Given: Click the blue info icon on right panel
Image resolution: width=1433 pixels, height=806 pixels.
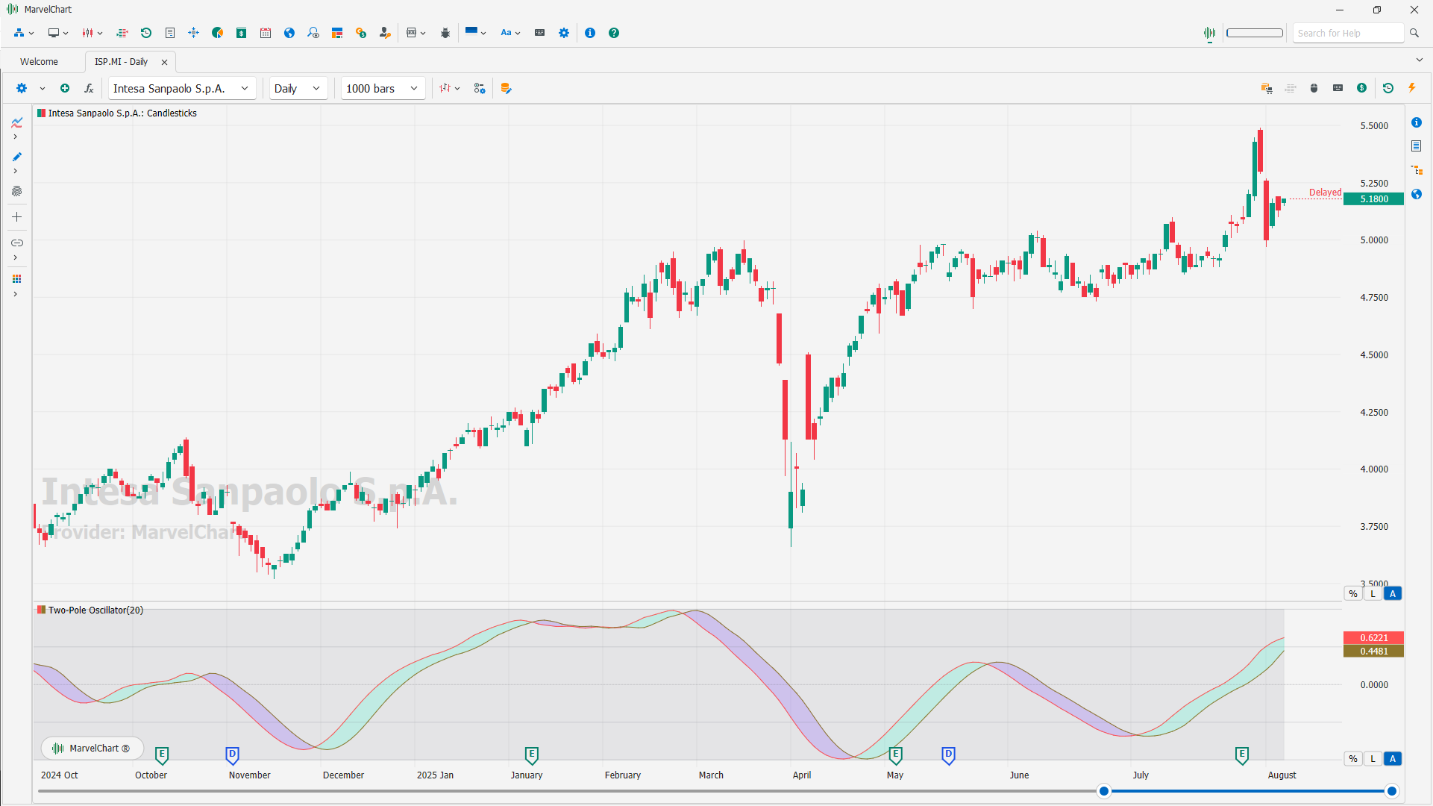Looking at the screenshot, I should pos(1417,122).
